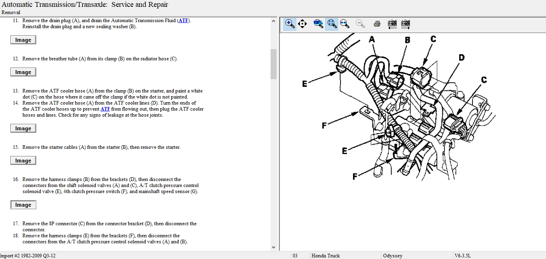This screenshot has height=259, width=546.
Task: Click the fit-to-window zoom icon
Action: [x=331, y=24]
